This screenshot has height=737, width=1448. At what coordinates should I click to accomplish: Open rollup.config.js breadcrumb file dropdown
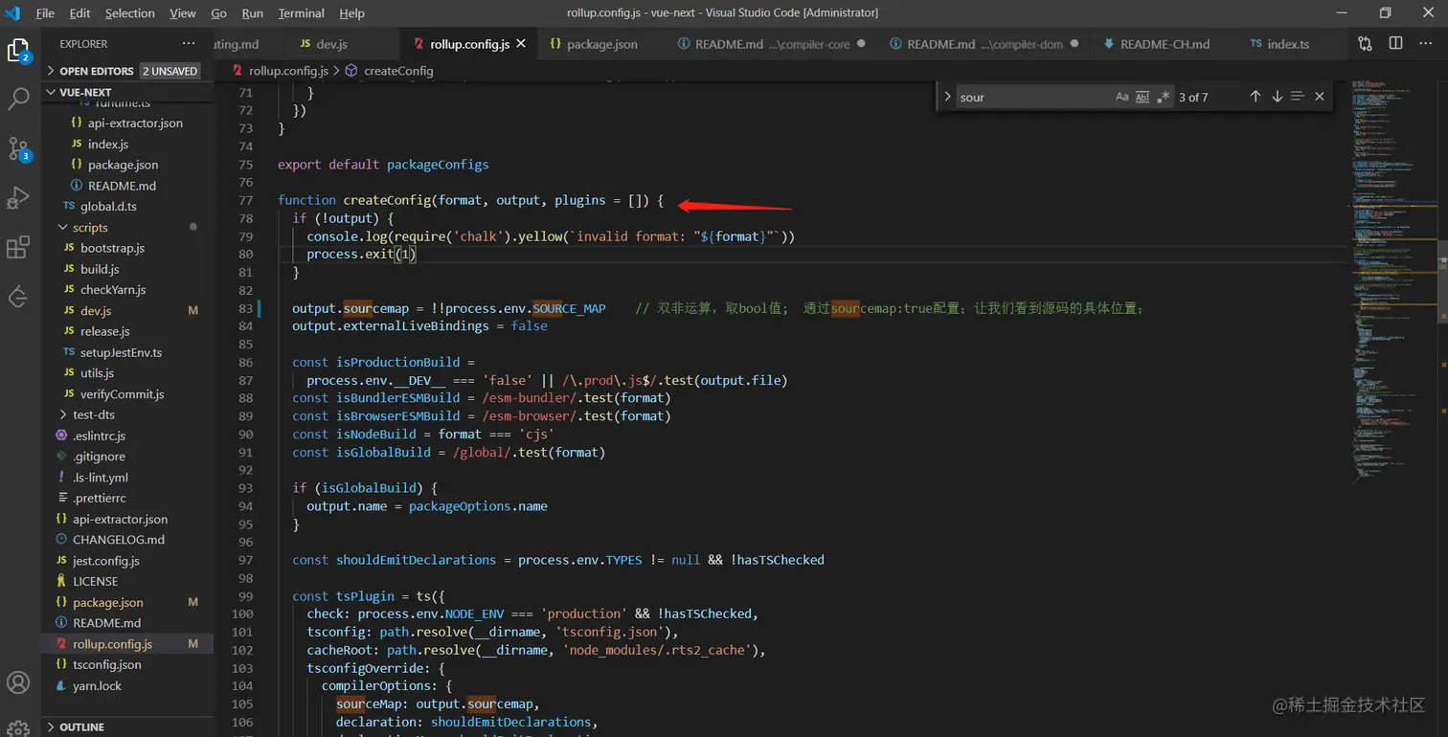click(281, 71)
